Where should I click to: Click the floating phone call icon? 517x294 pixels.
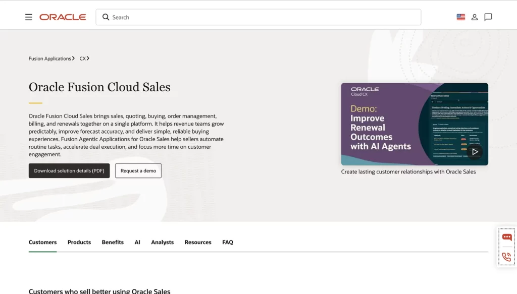point(507,257)
